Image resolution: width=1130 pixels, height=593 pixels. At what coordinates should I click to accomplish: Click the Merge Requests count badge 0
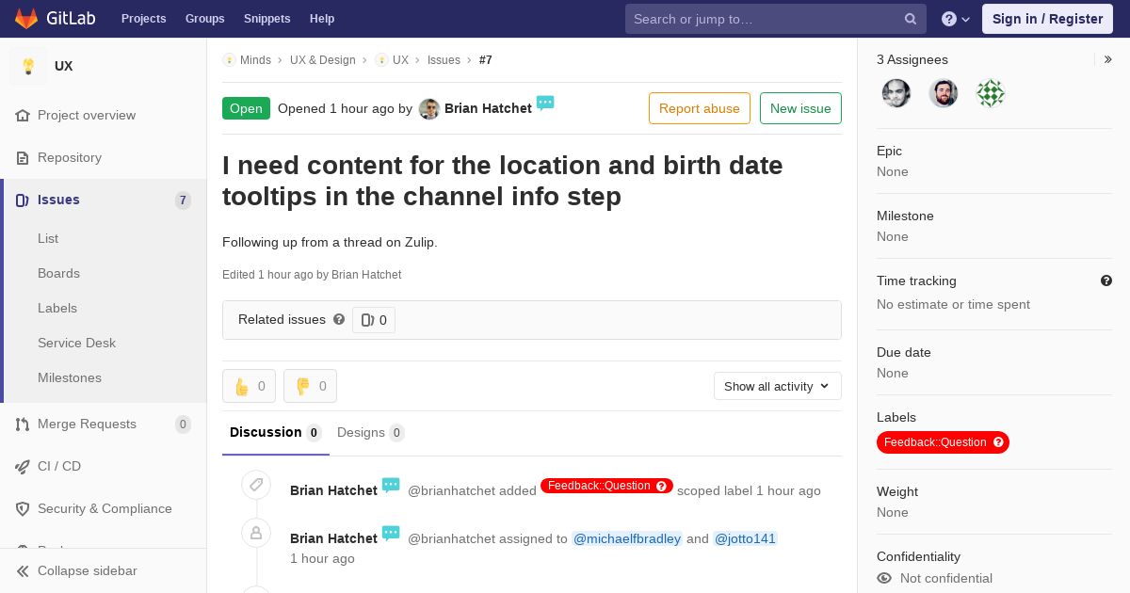click(x=183, y=424)
